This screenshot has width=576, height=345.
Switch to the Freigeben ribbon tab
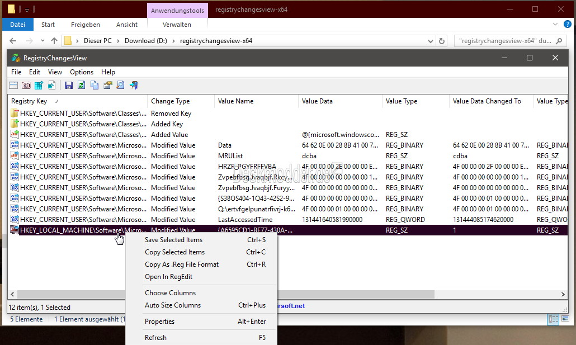click(x=85, y=25)
